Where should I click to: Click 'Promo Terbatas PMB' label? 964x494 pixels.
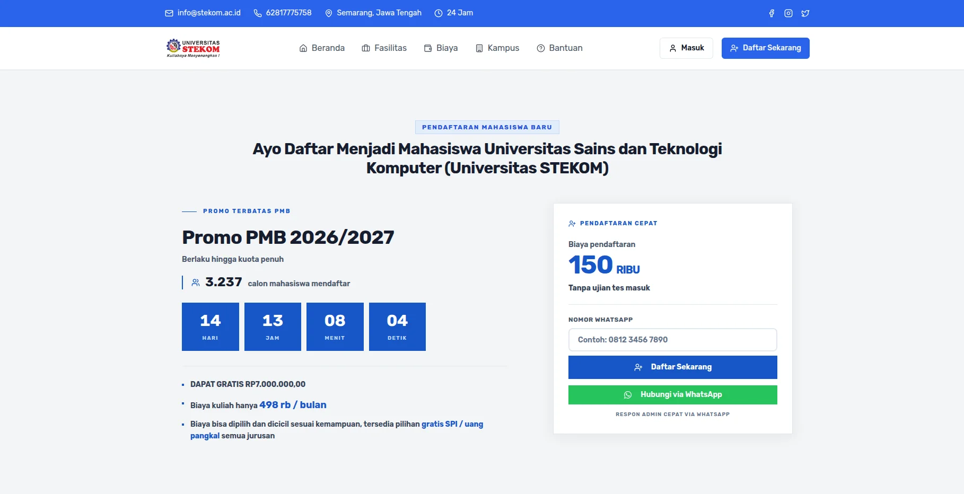click(x=247, y=211)
